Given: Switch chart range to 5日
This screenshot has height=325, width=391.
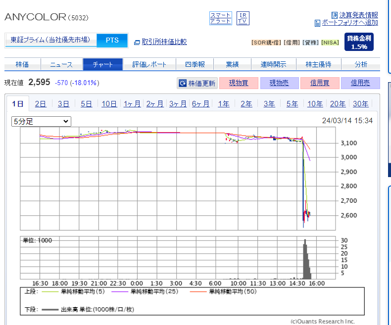Looking at the screenshot, I should coord(86,104).
